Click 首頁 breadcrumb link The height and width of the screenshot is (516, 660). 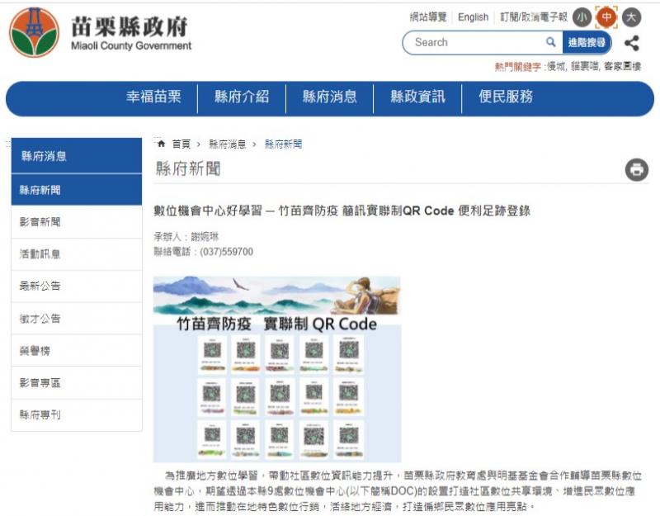181,144
